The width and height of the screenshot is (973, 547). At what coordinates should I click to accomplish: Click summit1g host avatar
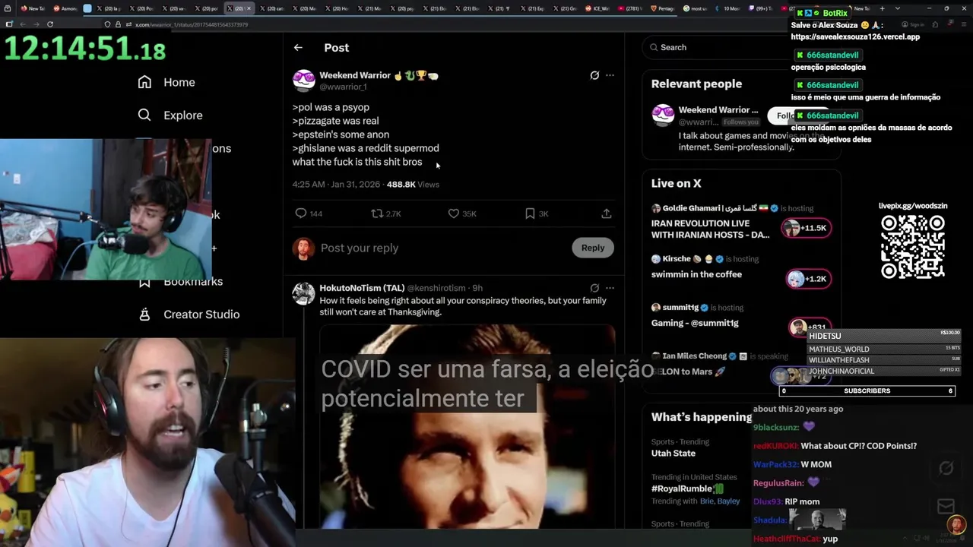click(655, 308)
